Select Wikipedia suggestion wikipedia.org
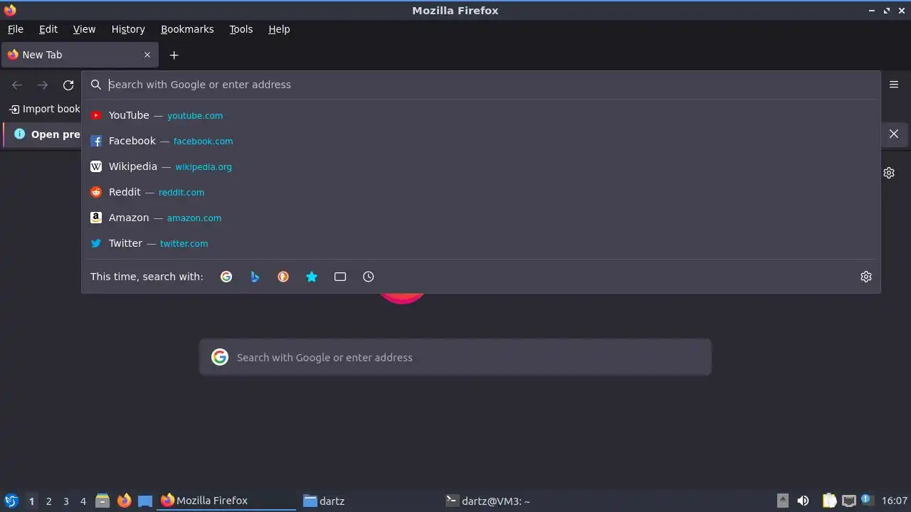Screen dimensions: 911x512 pos(480,166)
